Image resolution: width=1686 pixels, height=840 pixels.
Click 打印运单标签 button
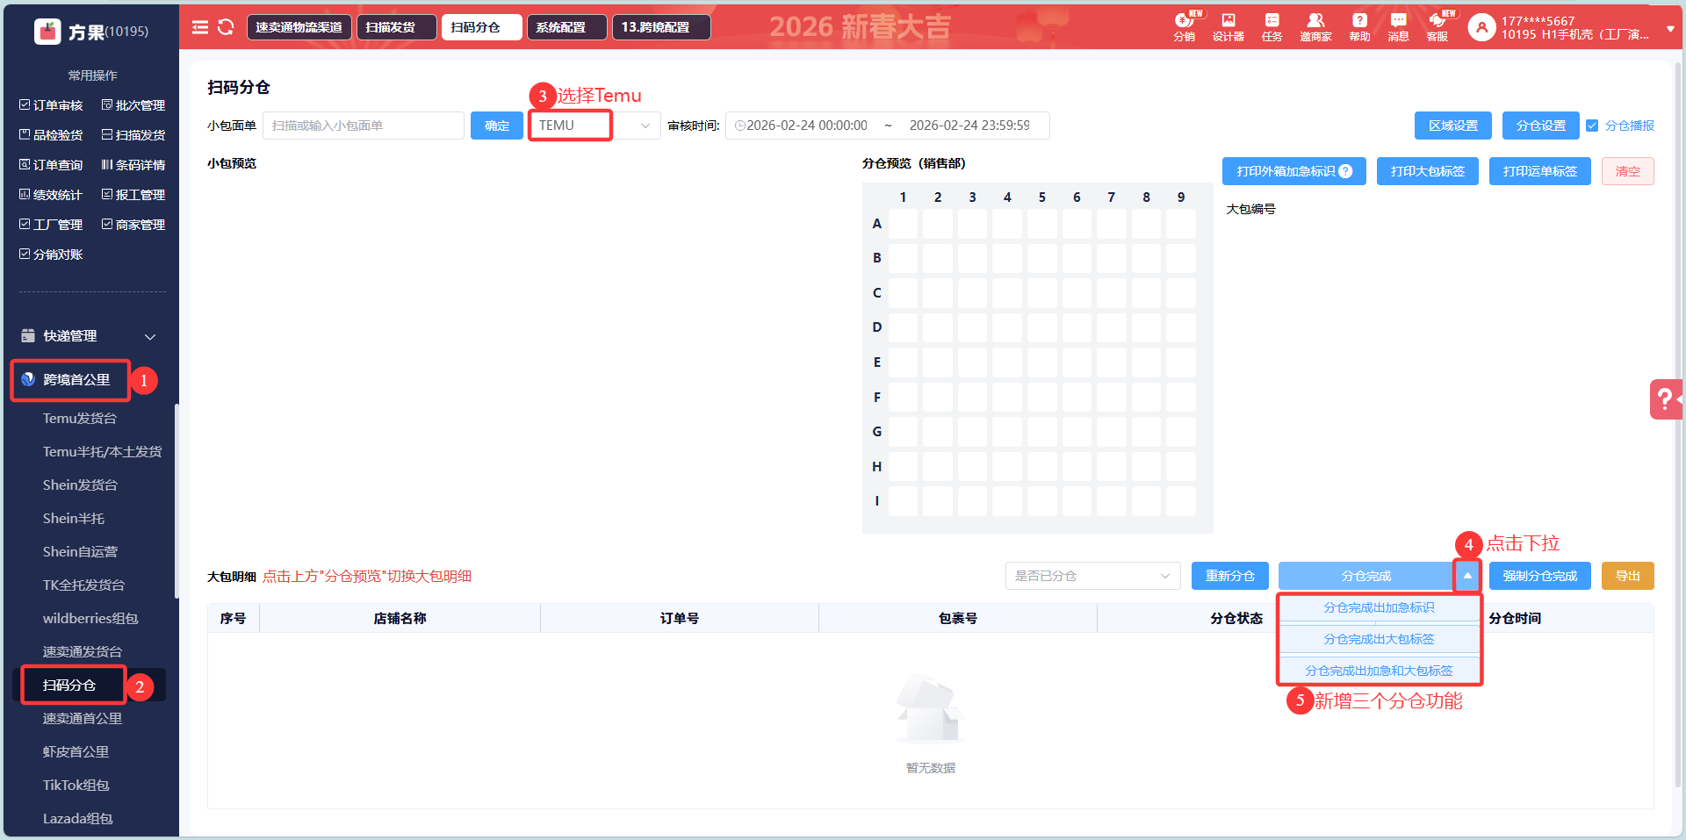coord(1540,171)
